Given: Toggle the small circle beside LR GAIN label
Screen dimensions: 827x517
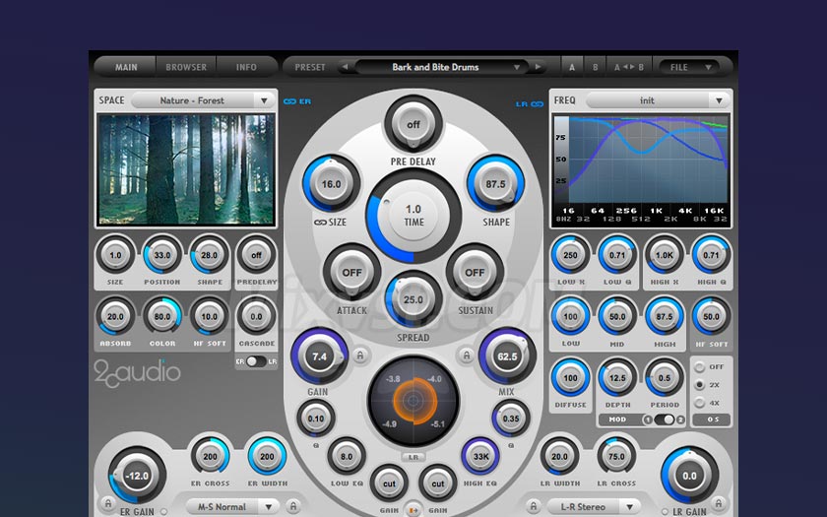Looking at the screenshot, I should pyautogui.click(x=664, y=512).
